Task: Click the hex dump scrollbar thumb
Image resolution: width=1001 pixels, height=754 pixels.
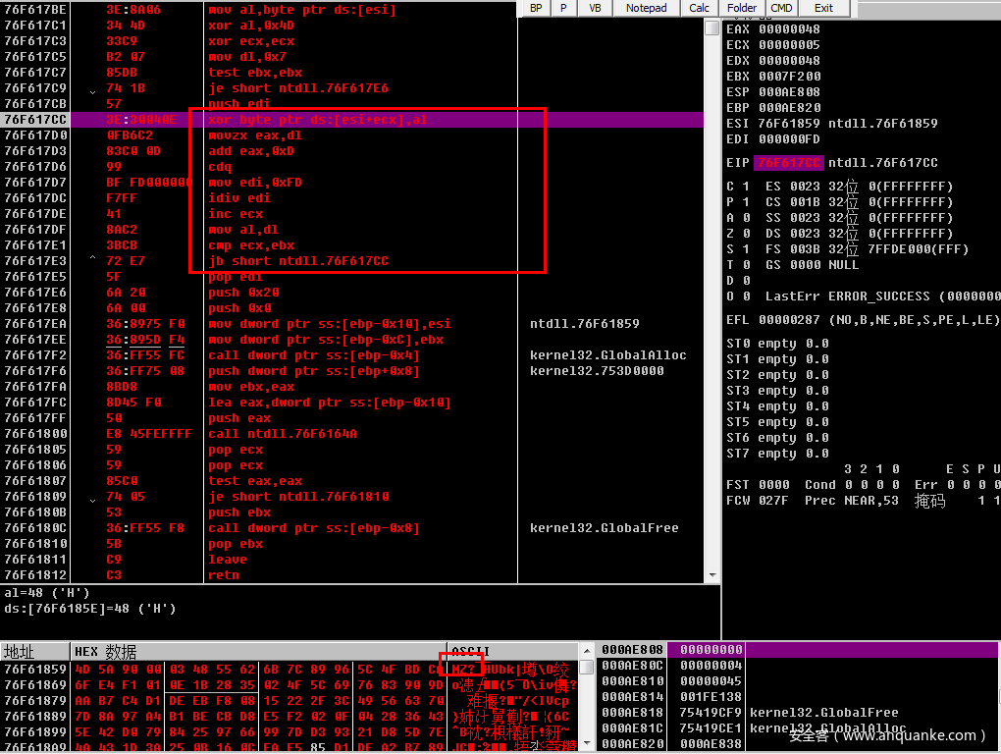Action: 587,669
